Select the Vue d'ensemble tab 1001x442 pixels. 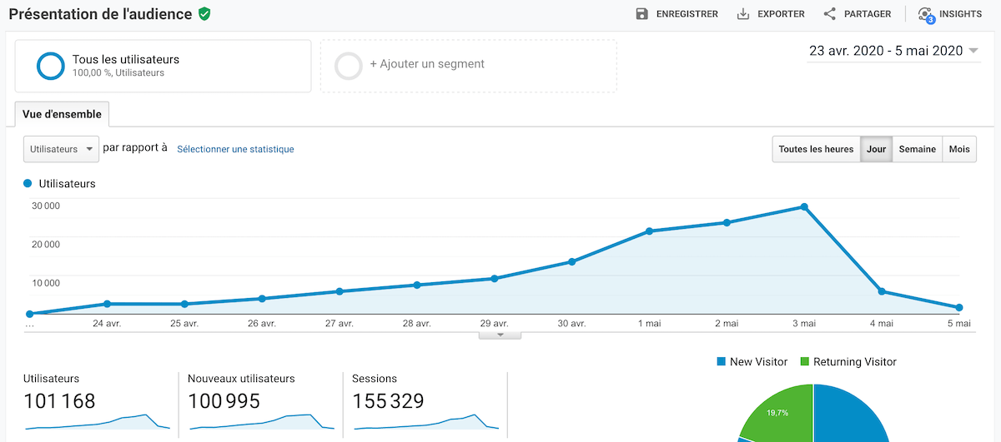click(62, 114)
